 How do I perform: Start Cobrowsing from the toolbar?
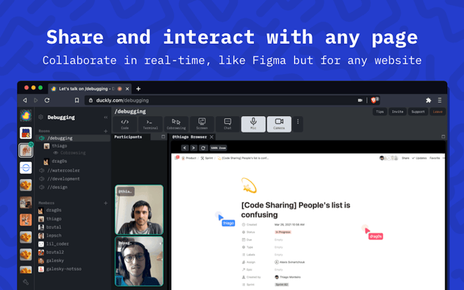pos(176,124)
